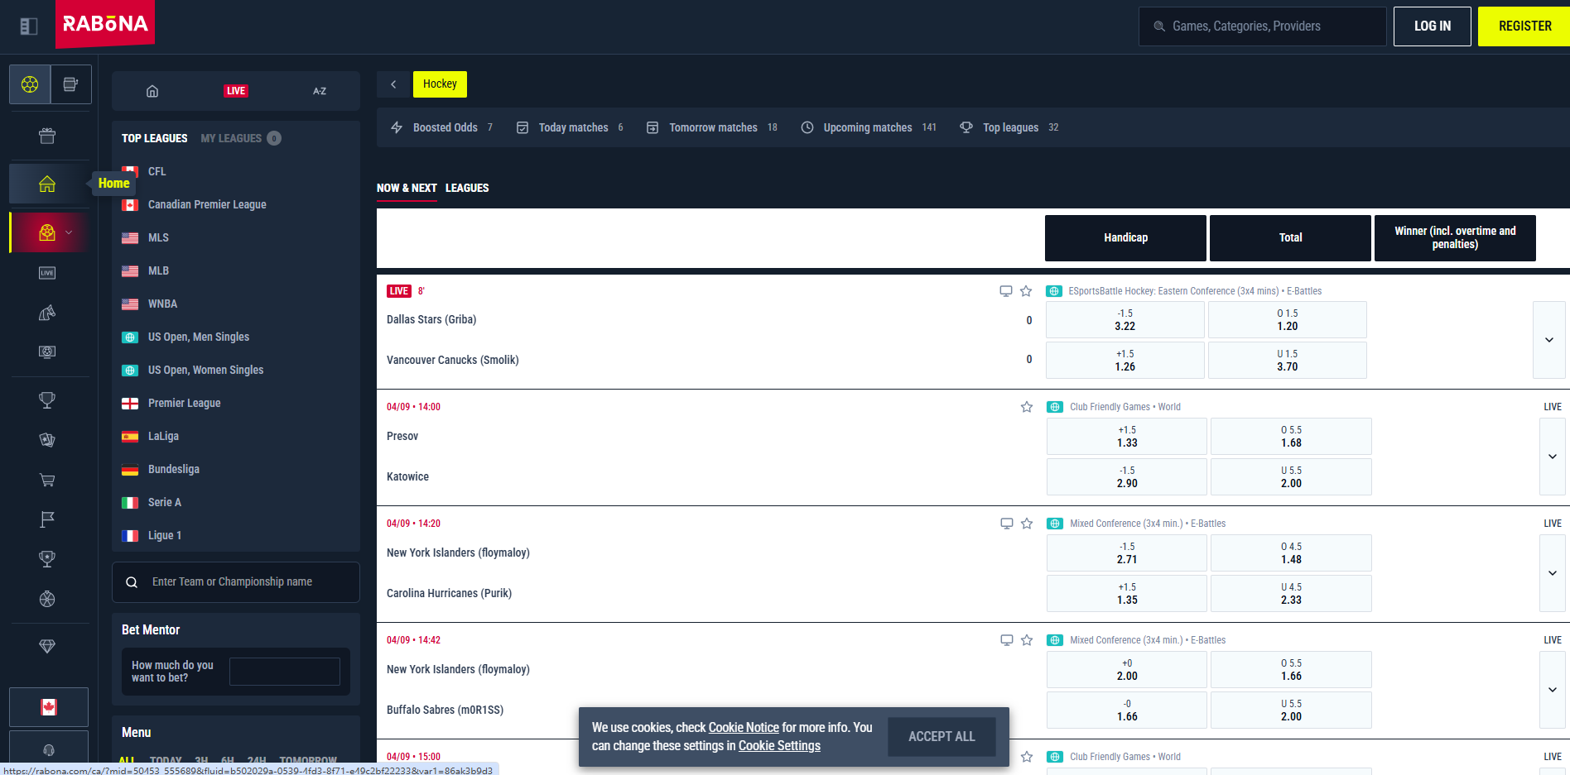The image size is (1570, 775).
Task: Expand the sports dropdown in the left rail
Action: point(69,233)
